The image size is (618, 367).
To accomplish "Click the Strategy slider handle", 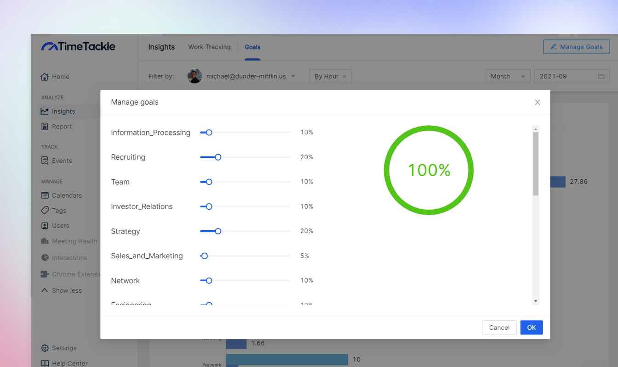I will coord(218,231).
